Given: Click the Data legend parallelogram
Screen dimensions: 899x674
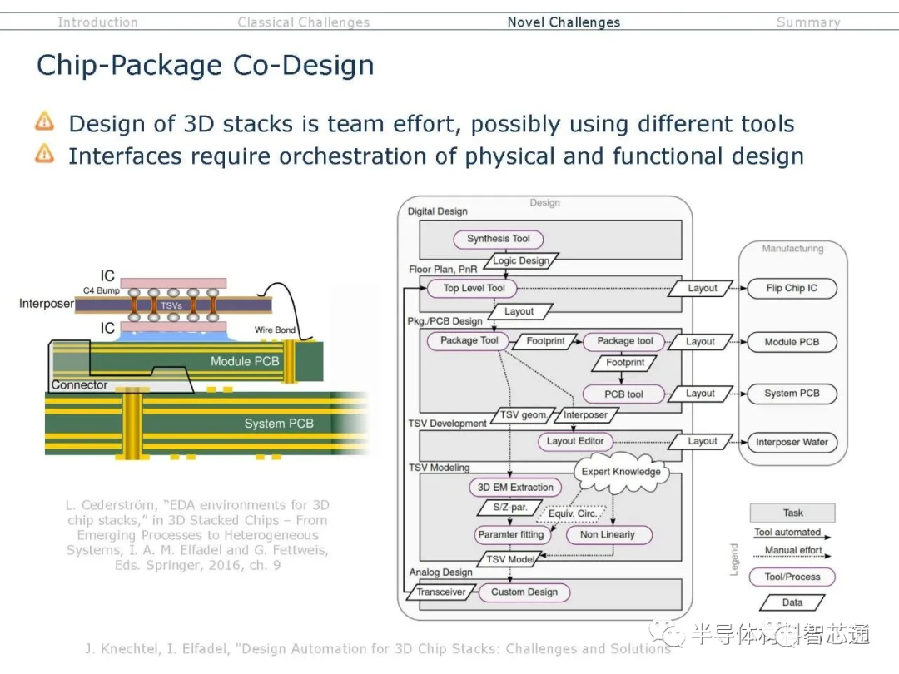Looking at the screenshot, I should pyautogui.click(x=792, y=602).
